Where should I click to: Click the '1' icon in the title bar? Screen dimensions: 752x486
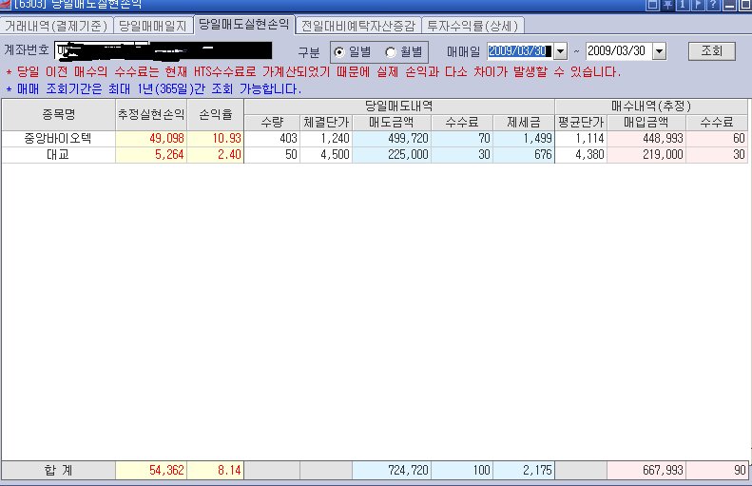[x=682, y=5]
